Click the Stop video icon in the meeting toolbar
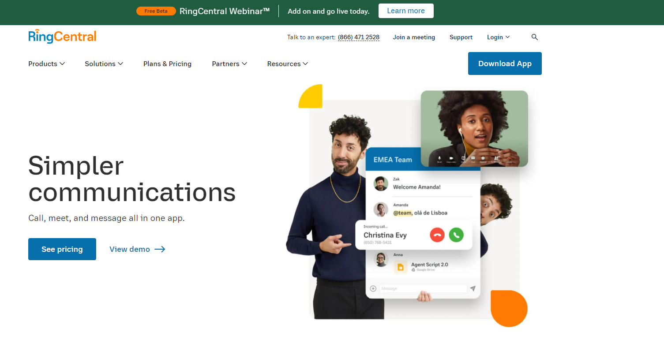The image size is (664, 340). pyautogui.click(x=451, y=158)
